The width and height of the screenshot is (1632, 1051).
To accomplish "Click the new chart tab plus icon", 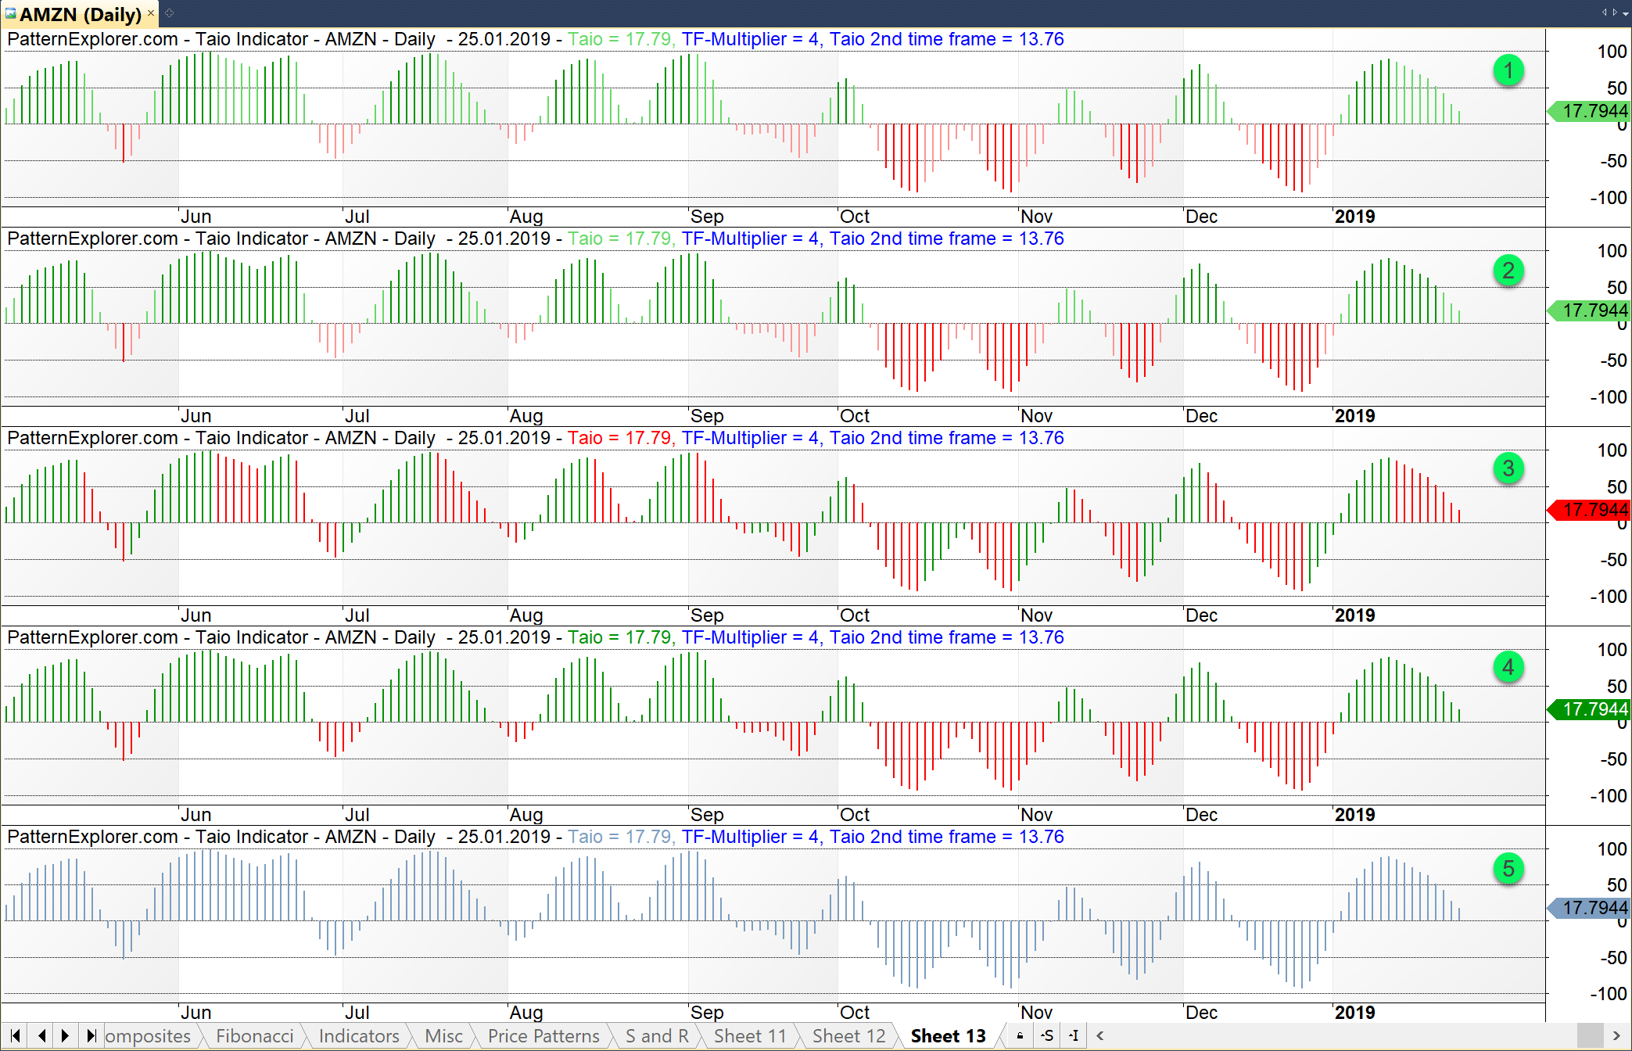I will click(169, 13).
